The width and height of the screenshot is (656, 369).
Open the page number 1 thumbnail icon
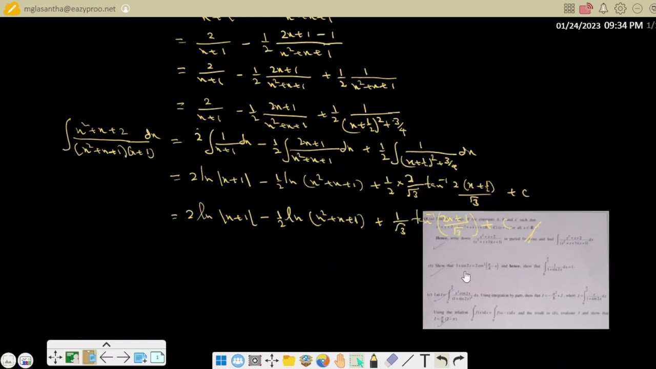coord(157,357)
